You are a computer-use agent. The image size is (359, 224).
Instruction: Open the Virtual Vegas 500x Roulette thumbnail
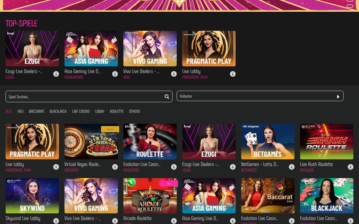[91, 142]
